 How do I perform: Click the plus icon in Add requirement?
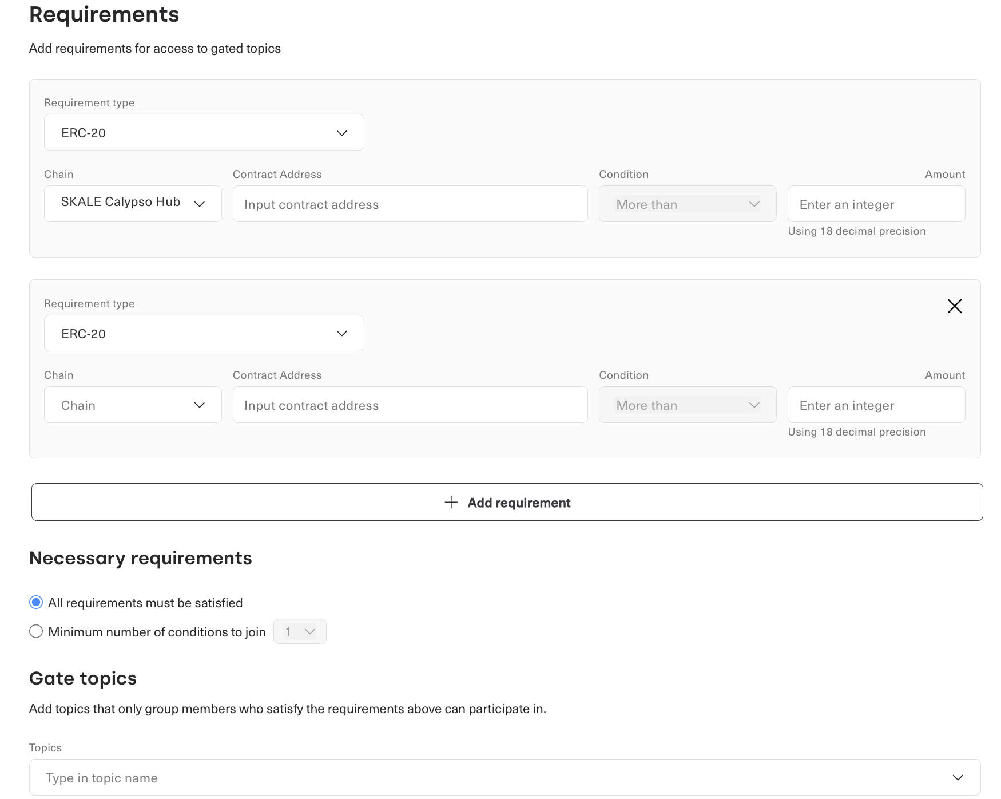[451, 503]
